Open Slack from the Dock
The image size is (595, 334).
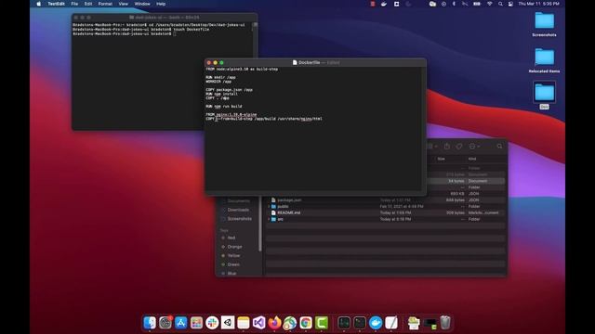212,323
